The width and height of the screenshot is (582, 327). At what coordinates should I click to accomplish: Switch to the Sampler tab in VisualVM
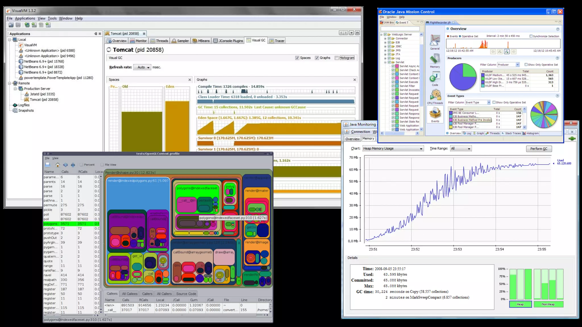pyautogui.click(x=180, y=41)
